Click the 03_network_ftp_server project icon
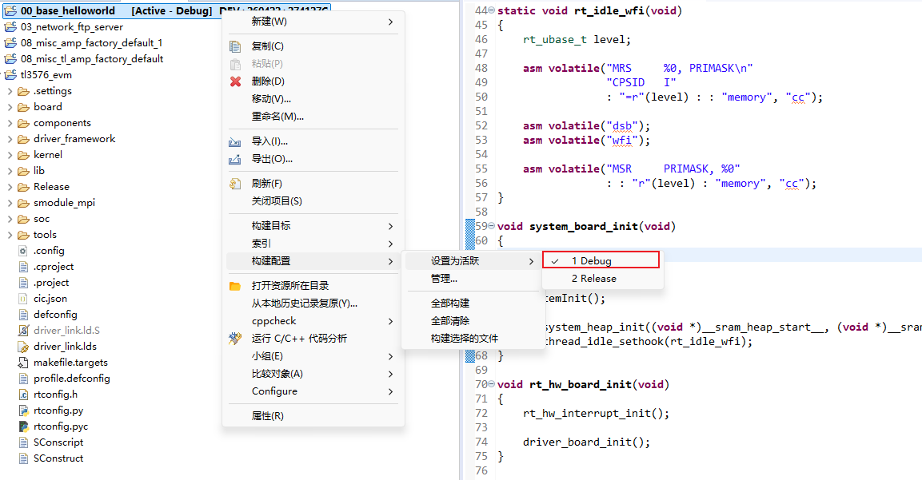 [x=10, y=27]
